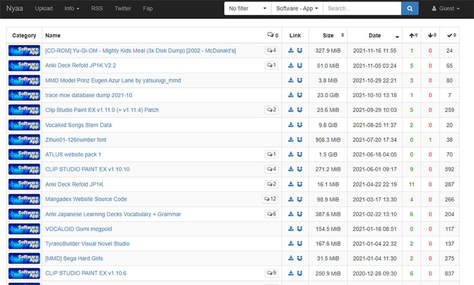Go to the Upload page
This screenshot has width=474, height=285.
(43, 9)
